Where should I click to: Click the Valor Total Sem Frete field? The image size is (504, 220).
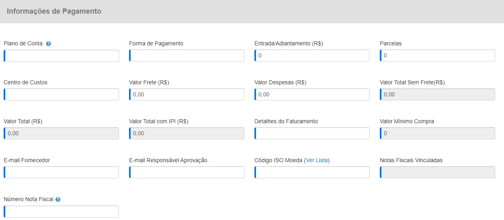click(x=438, y=95)
